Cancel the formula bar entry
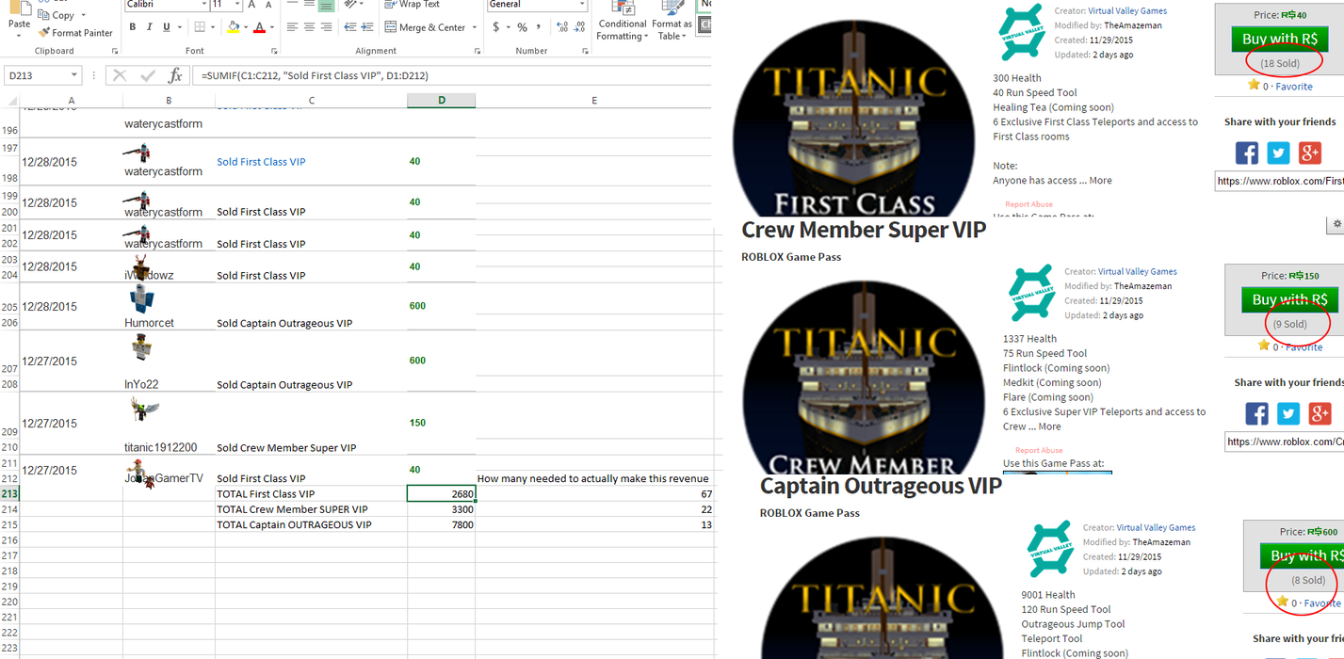Image resolution: width=1344 pixels, height=659 pixels. [118, 75]
